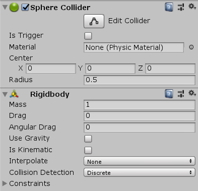Click the Interpolate label
Viewport: 198px width, 191px height.
28,161
